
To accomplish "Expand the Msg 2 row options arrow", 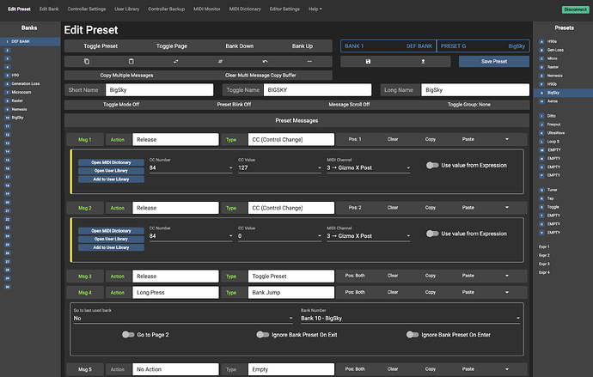I will (506, 207).
